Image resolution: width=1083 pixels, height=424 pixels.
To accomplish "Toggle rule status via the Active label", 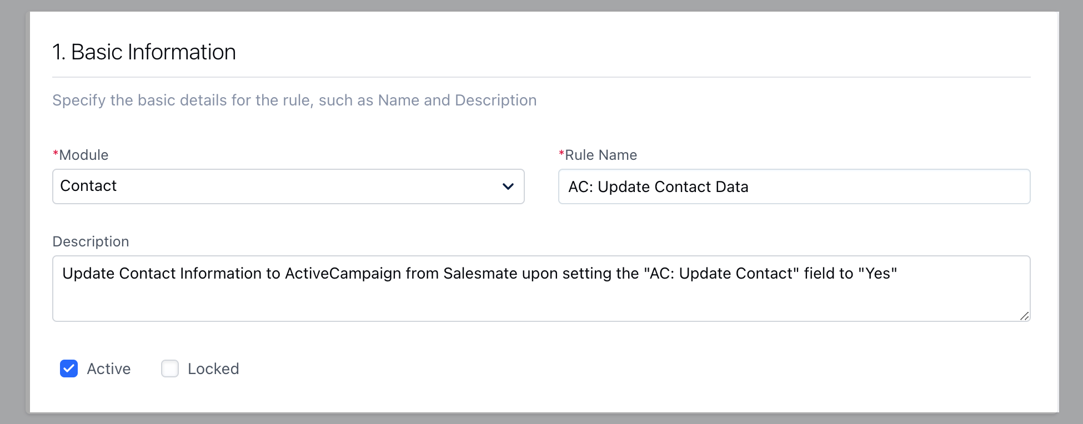I will 109,369.
